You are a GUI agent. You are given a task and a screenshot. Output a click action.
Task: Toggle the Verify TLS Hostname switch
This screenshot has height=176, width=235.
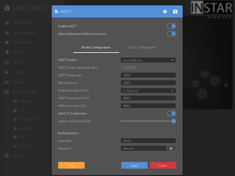click(x=172, y=114)
